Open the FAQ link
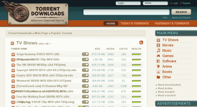The width and height of the screenshot is (197, 107). pos(165,18)
